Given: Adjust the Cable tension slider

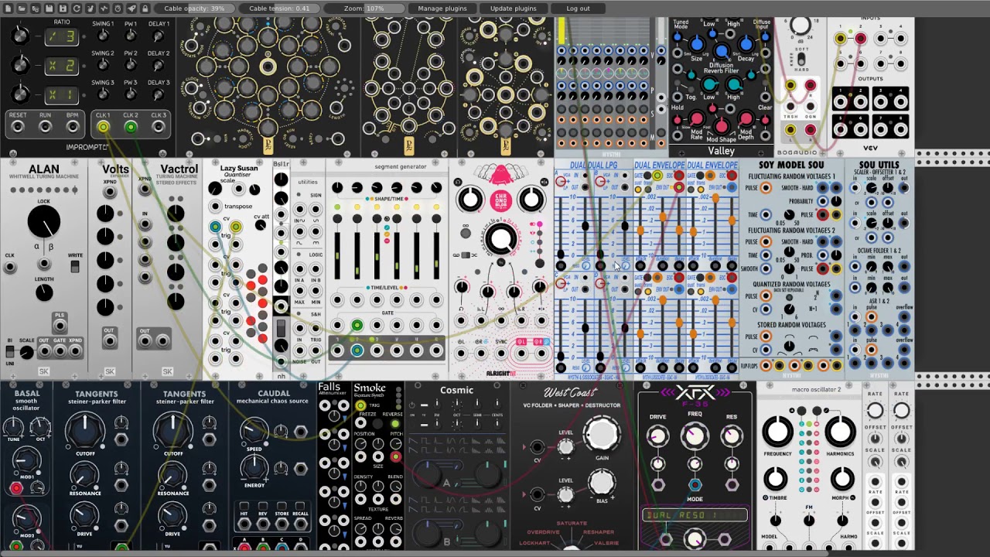Looking at the screenshot, I should coord(279,9).
